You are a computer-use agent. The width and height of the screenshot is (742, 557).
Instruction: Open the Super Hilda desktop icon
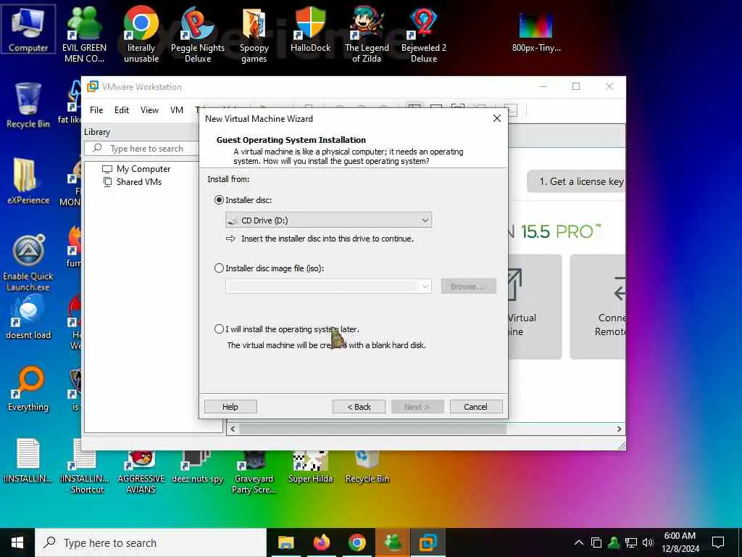pos(310,467)
